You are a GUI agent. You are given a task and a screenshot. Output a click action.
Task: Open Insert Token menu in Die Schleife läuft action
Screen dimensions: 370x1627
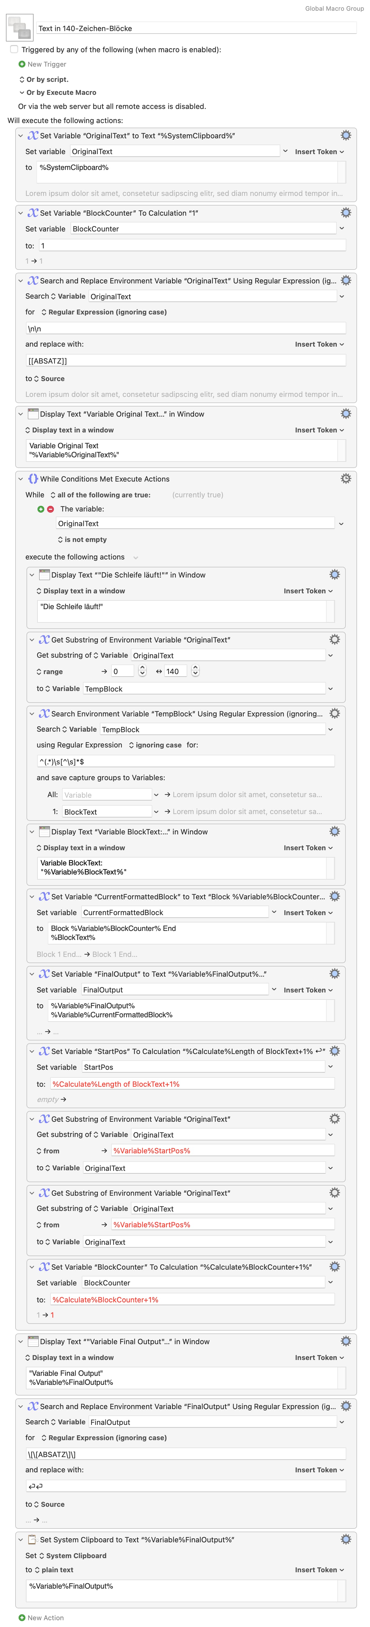308,591
